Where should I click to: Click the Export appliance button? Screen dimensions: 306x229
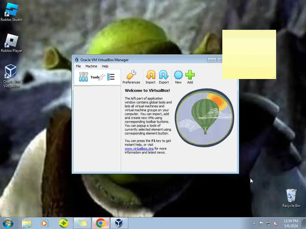point(164,77)
